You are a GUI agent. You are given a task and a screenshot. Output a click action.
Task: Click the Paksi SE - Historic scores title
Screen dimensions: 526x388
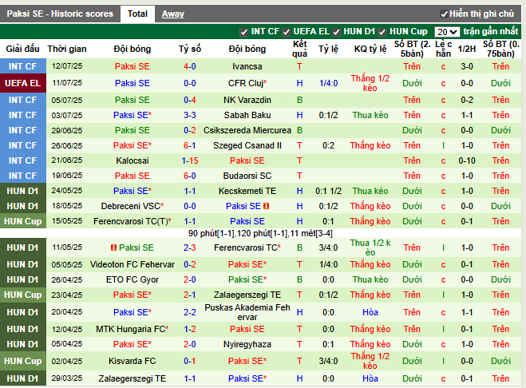60,14
